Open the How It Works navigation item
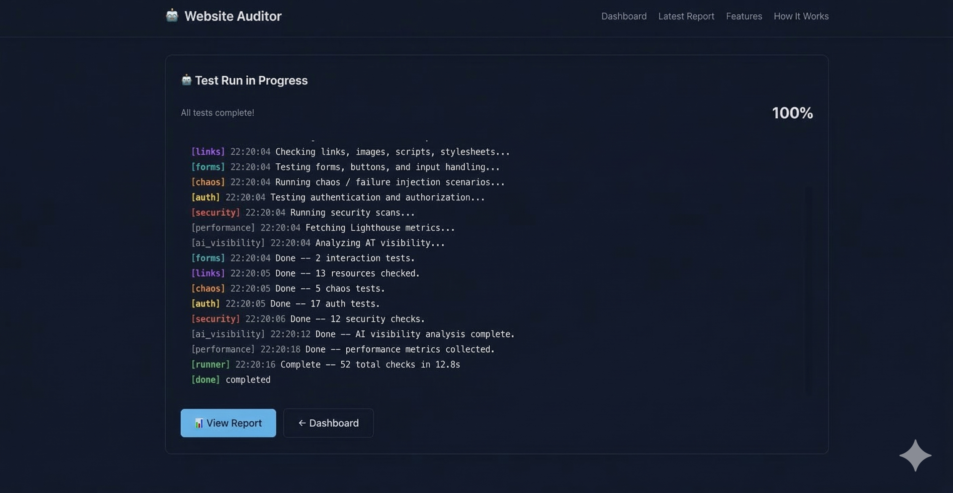This screenshot has height=493, width=953. [801, 16]
